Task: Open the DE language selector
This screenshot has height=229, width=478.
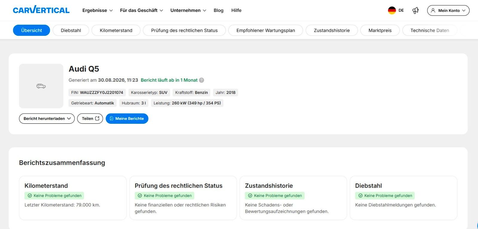Action: 396,10
